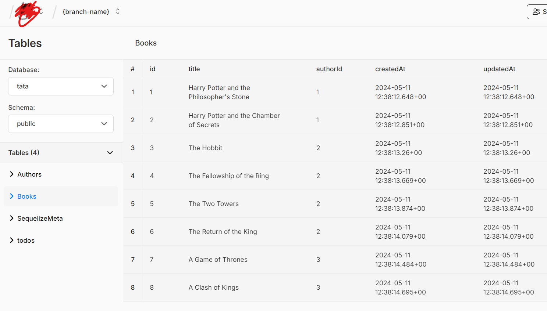Click the A Game of Thrones title cell
Image resolution: width=547 pixels, height=311 pixels.
click(x=218, y=260)
